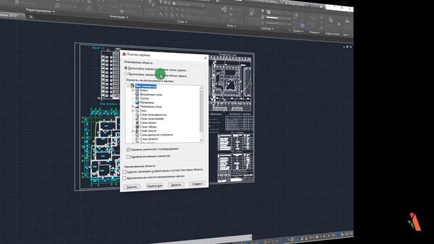434x244 pixels.
Task: Click the Размерные стили dimension icon
Action: 137,106
